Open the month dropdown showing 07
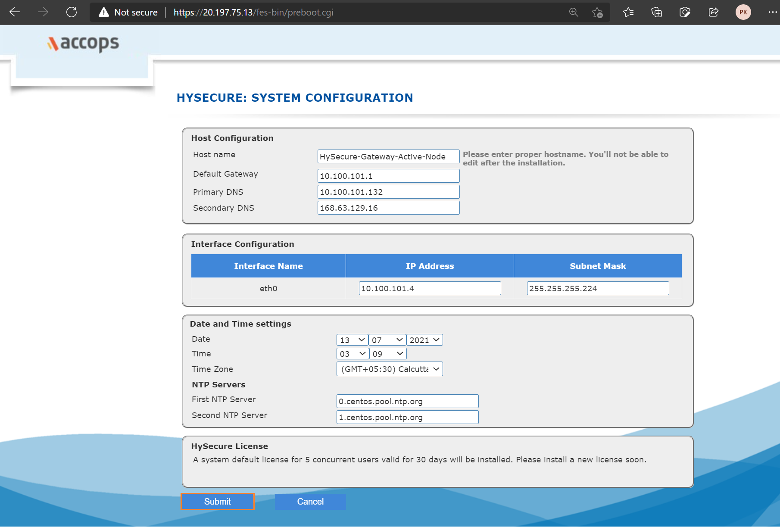The height and width of the screenshot is (527, 780). tap(387, 340)
